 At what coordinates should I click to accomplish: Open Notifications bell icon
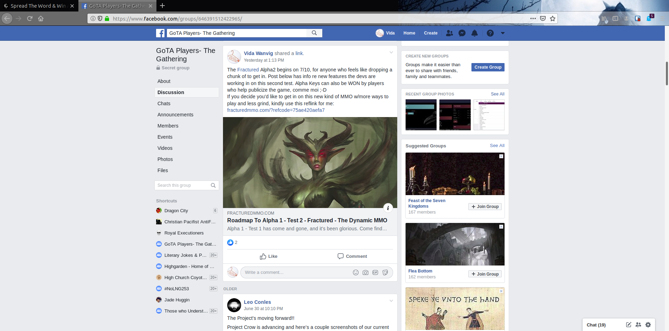[475, 33]
